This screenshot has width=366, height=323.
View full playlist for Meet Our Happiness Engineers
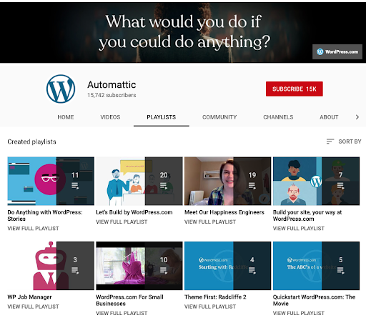210,222
